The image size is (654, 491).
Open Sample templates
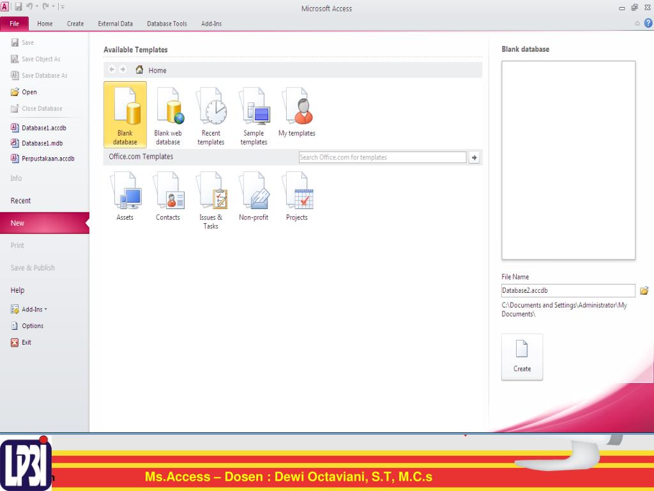tap(254, 116)
